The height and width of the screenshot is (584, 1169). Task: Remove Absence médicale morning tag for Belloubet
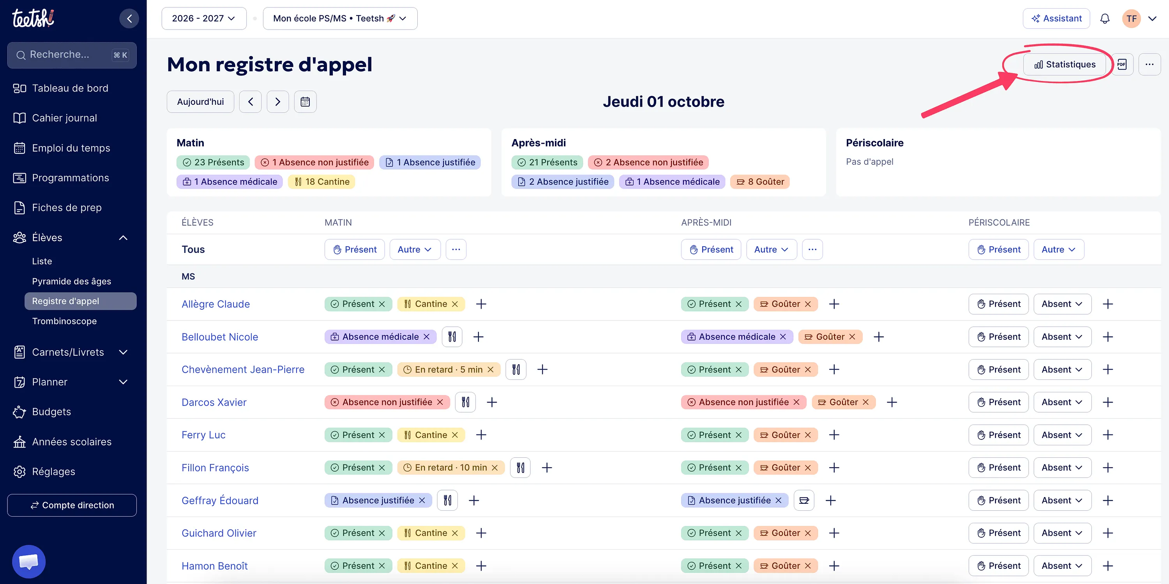427,337
